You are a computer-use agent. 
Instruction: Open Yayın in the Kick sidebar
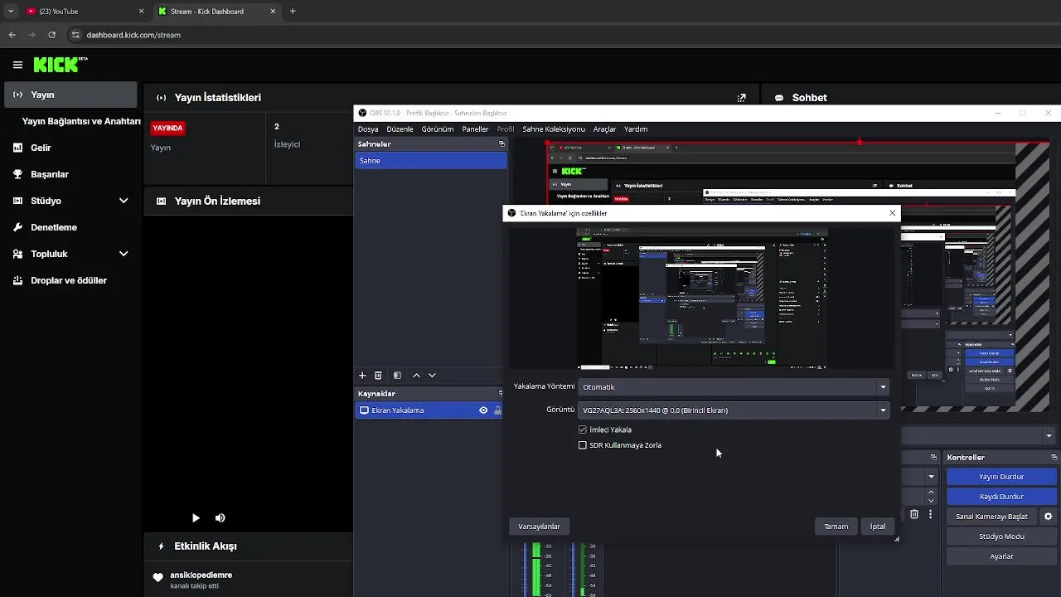pyautogui.click(x=70, y=95)
